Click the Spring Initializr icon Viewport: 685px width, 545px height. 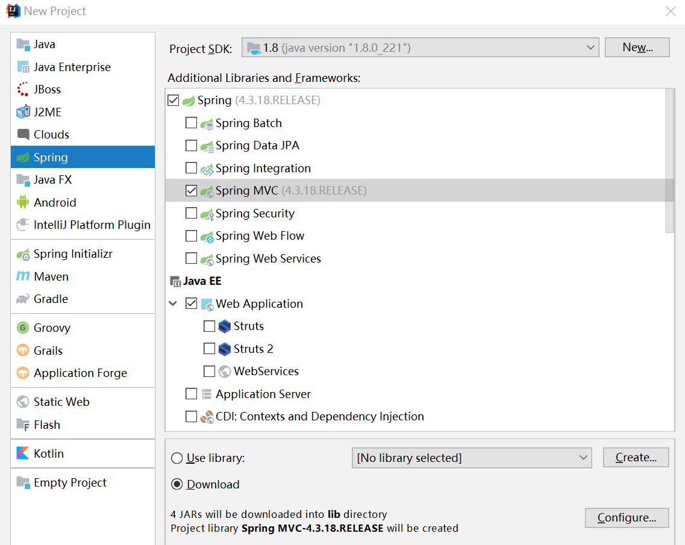(x=23, y=254)
